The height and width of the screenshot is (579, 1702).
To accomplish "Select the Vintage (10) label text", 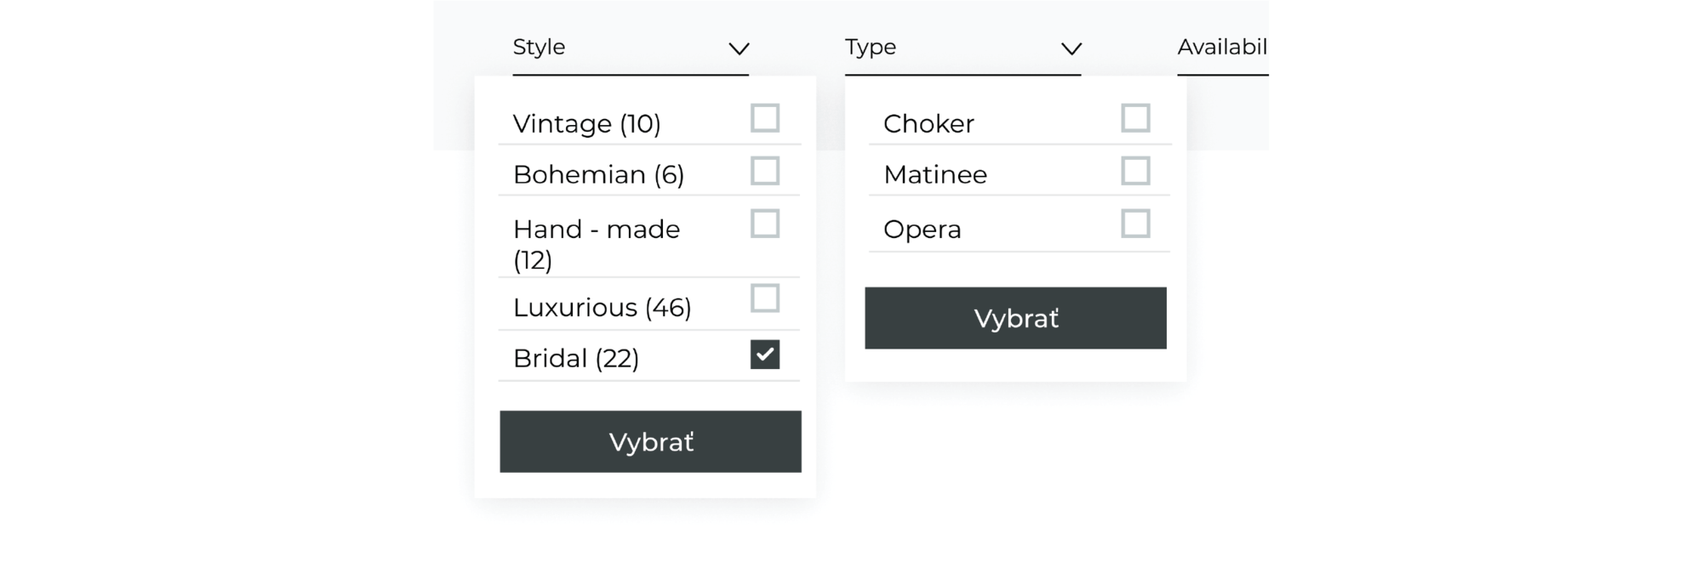I will click(x=587, y=122).
